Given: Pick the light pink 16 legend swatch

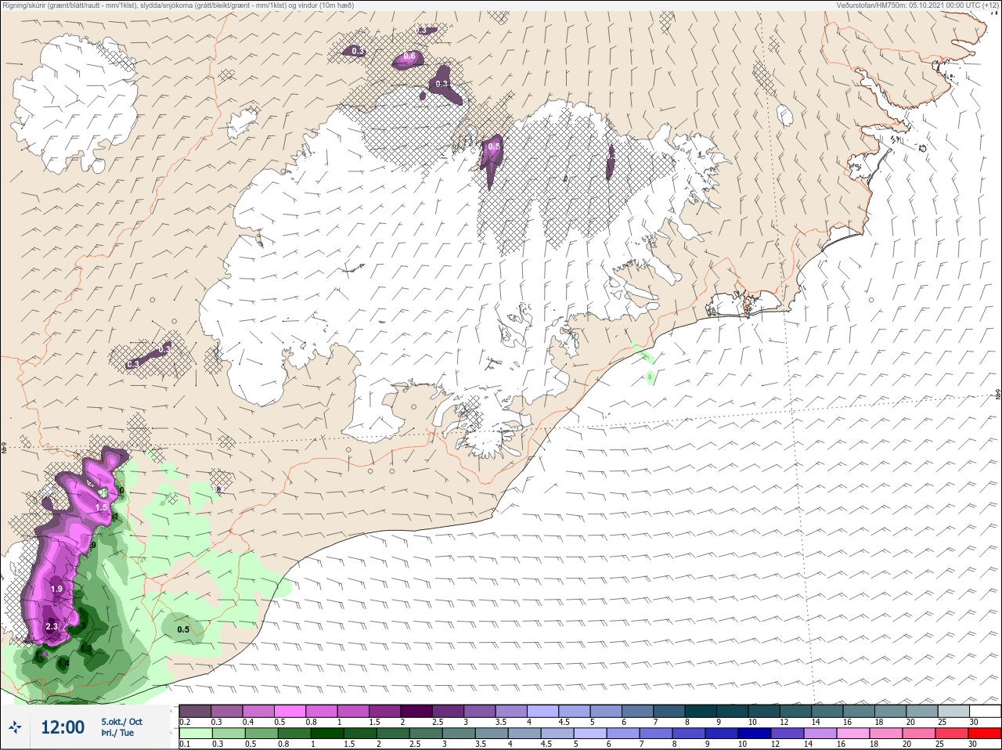Looking at the screenshot, I should [x=852, y=734].
